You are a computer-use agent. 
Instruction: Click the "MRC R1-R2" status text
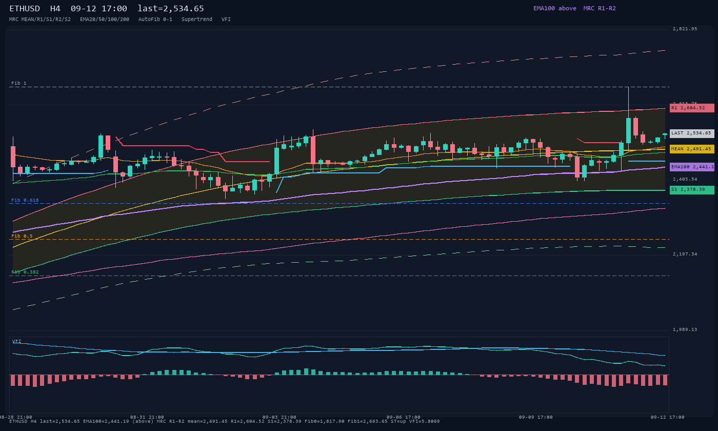pos(600,8)
